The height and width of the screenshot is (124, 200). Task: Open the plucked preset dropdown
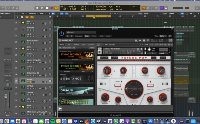point(81,32)
